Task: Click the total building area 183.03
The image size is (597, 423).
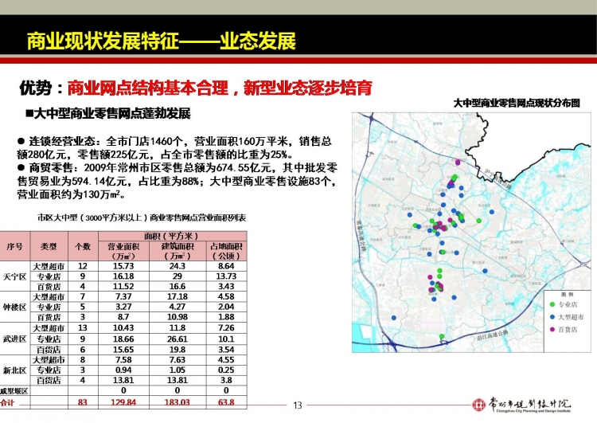Action: pyautogui.click(x=178, y=402)
